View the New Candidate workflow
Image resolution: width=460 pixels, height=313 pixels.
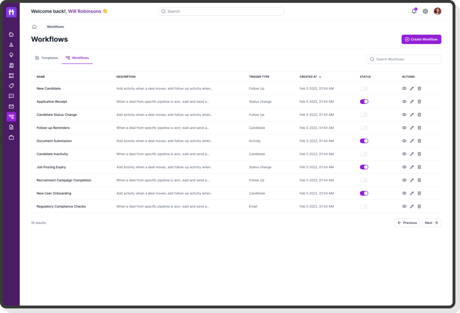click(404, 88)
